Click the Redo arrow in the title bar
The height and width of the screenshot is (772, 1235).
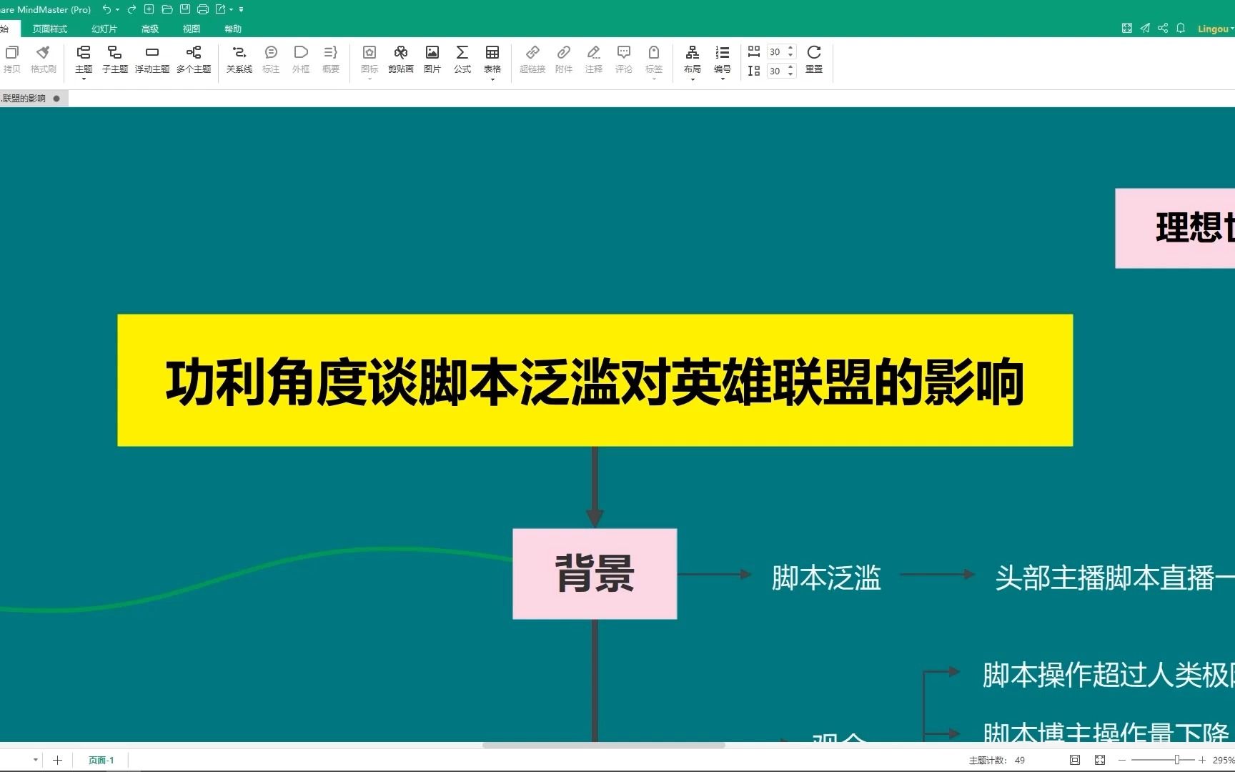point(132,9)
